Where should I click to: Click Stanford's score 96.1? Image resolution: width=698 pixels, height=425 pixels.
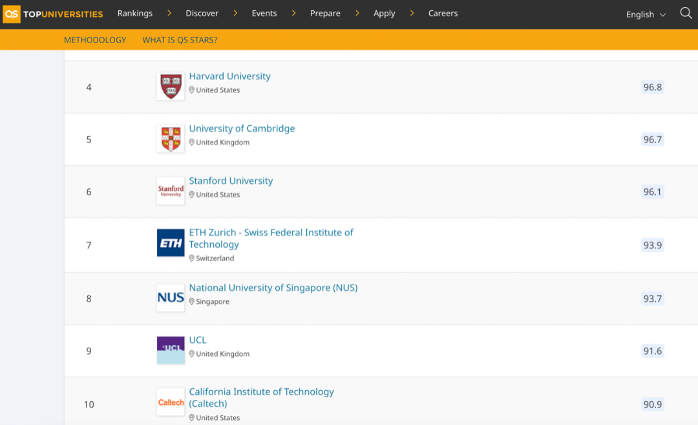point(653,192)
